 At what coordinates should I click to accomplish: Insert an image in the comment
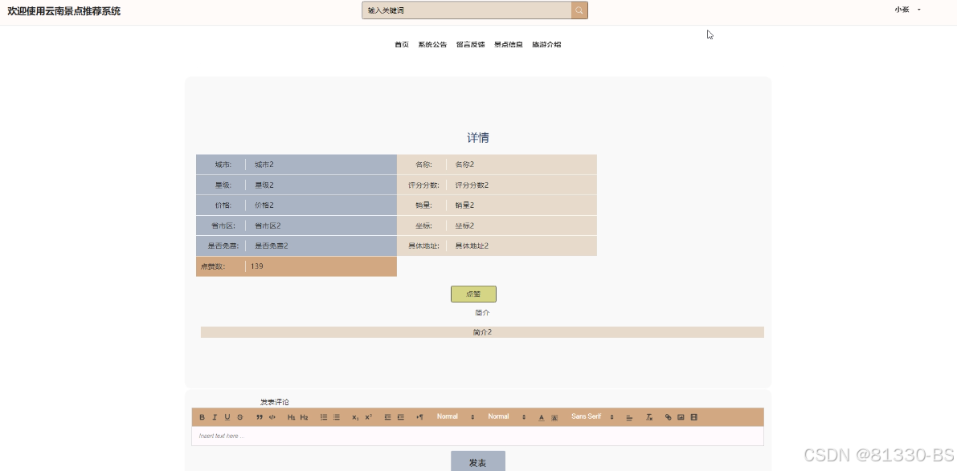coord(681,417)
